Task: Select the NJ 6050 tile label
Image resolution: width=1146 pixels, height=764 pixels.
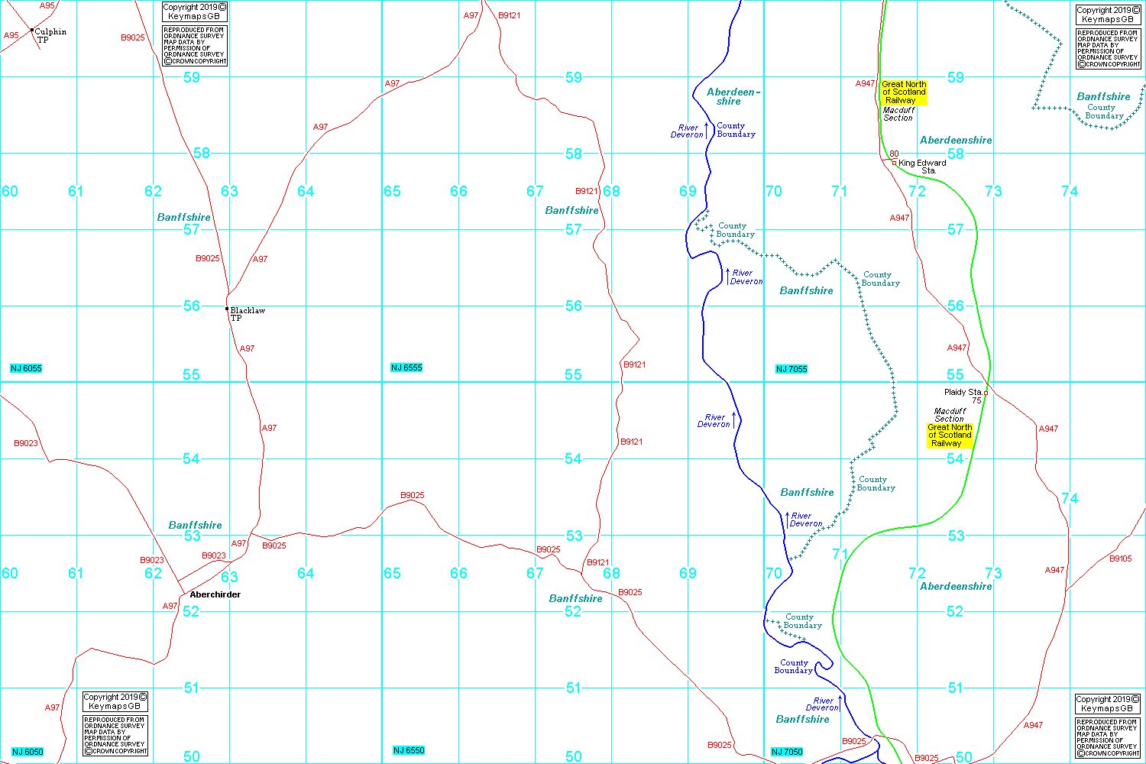Action: click(x=28, y=752)
